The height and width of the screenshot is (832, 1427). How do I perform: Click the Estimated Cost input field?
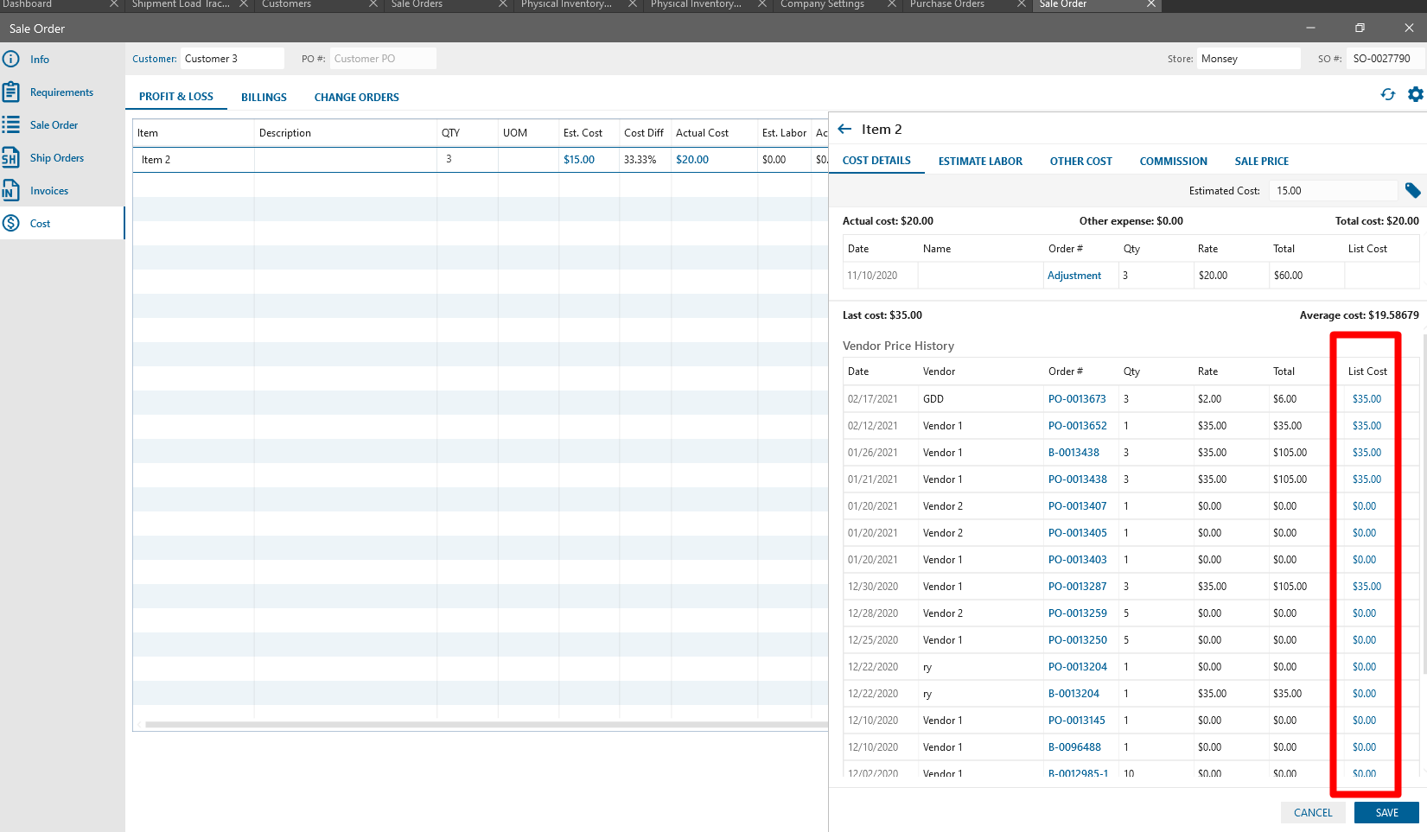(1332, 191)
